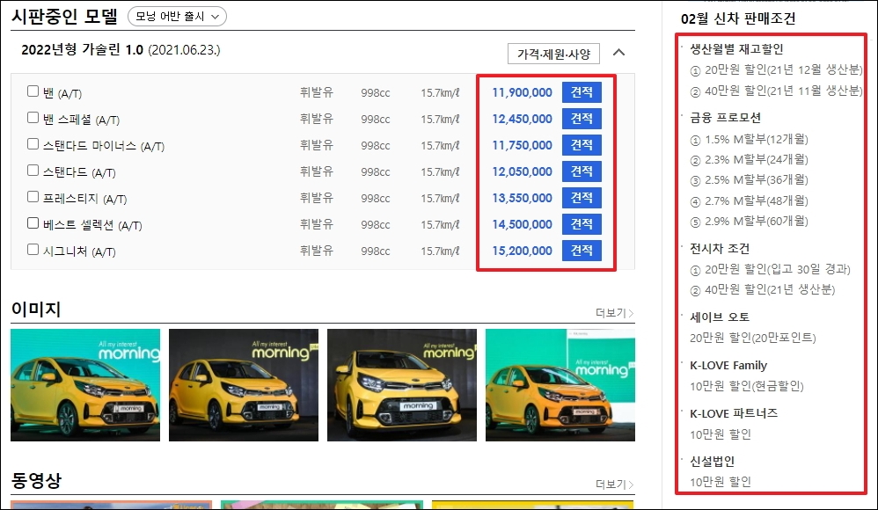Screen dimensions: 878x510
Task: Click 2.5% M할부(36개월) line
Action: point(750,179)
